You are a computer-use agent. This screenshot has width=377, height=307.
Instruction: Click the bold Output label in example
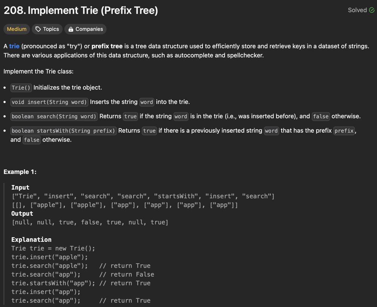coord(22,213)
